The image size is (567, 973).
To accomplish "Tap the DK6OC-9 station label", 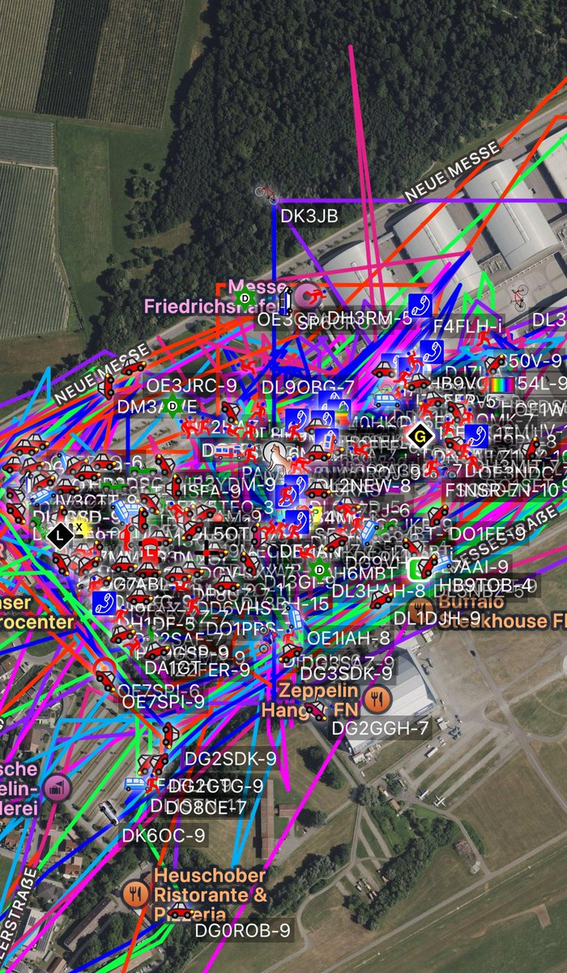I will [164, 834].
